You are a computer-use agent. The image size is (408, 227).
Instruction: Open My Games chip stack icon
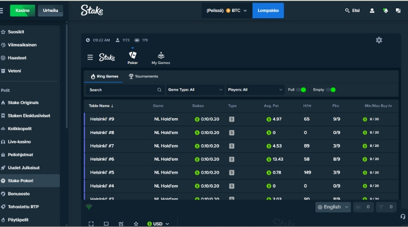[x=161, y=55]
